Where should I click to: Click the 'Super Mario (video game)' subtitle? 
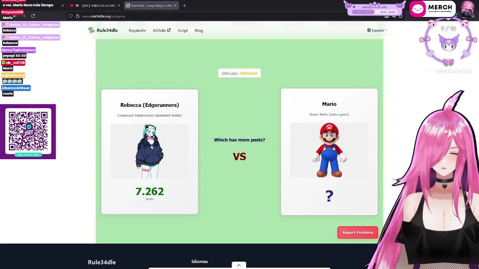coord(329,114)
